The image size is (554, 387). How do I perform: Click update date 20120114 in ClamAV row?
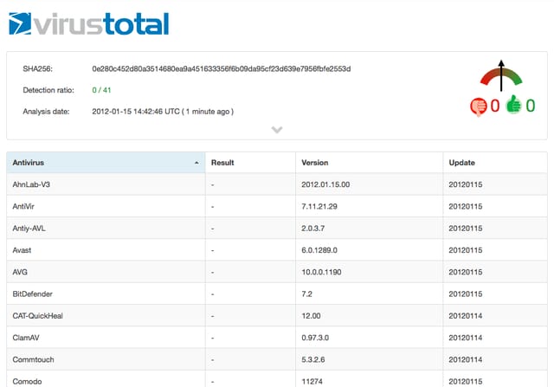[x=466, y=338]
